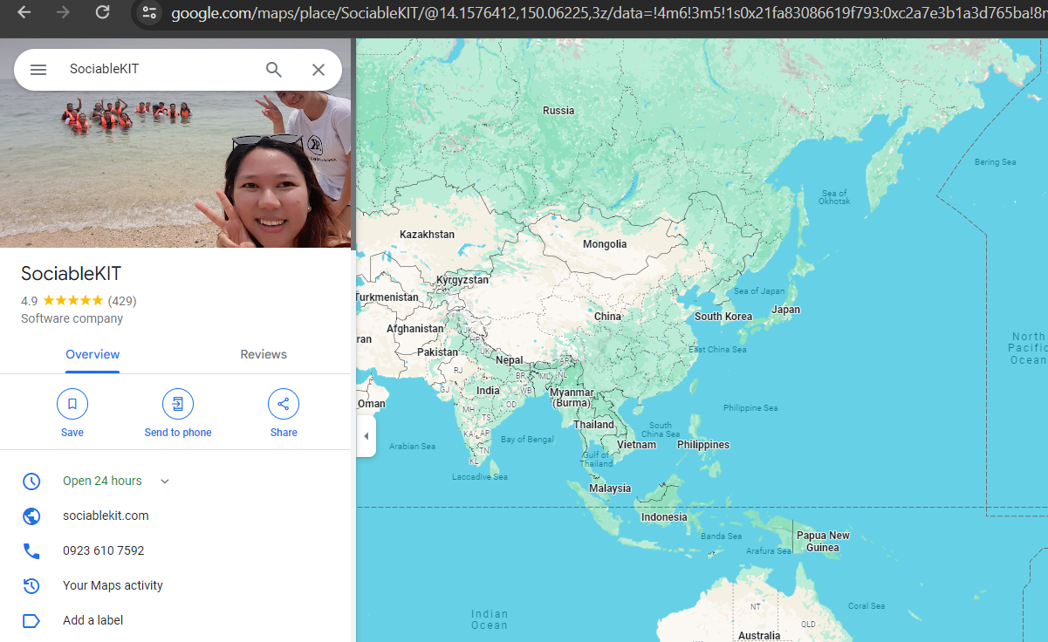Click the Indian Ocean label
The height and width of the screenshot is (642, 1048).
(490, 619)
